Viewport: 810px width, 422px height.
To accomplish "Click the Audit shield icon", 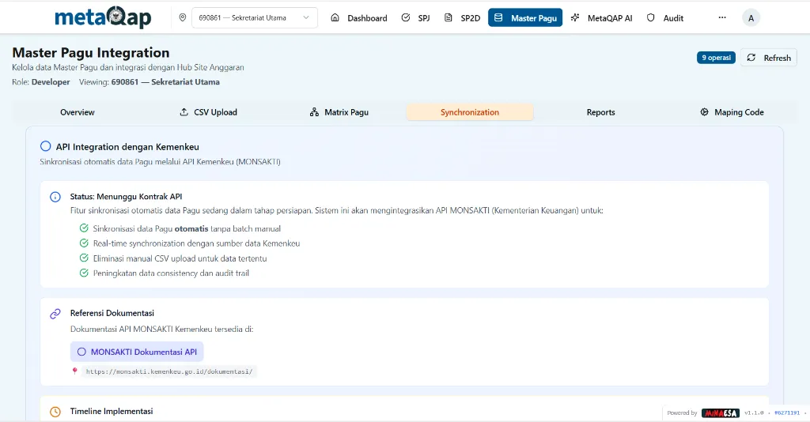I will (651, 17).
